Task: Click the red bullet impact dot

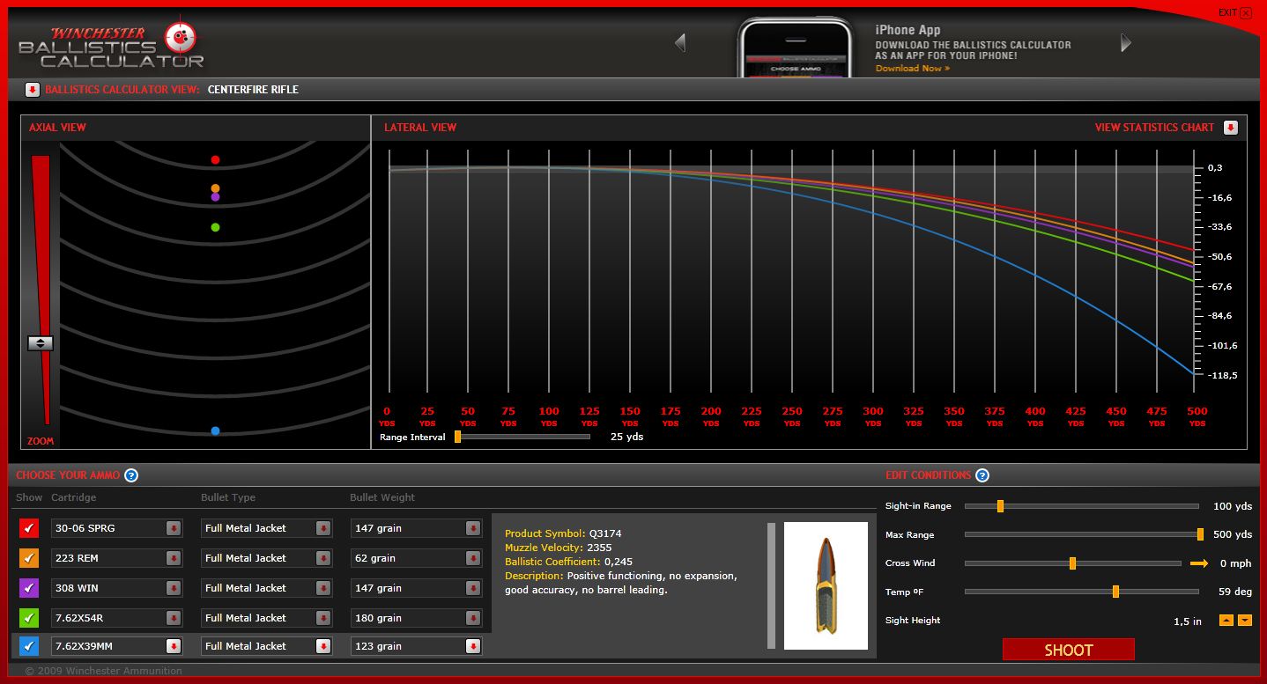Action: point(215,160)
